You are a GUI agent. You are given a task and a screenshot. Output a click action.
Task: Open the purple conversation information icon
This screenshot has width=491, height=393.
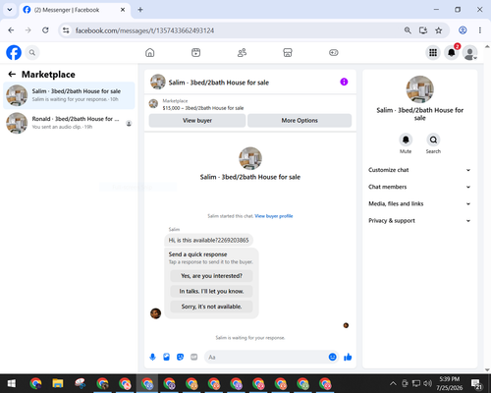point(344,82)
